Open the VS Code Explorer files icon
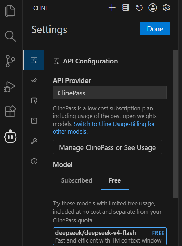The height and width of the screenshot is (246, 182). [x=10, y=11]
